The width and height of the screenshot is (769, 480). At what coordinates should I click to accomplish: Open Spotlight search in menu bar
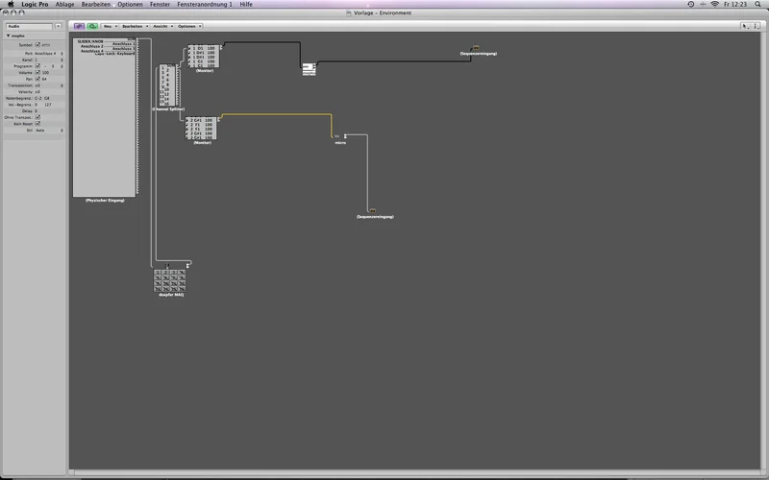[759, 5]
